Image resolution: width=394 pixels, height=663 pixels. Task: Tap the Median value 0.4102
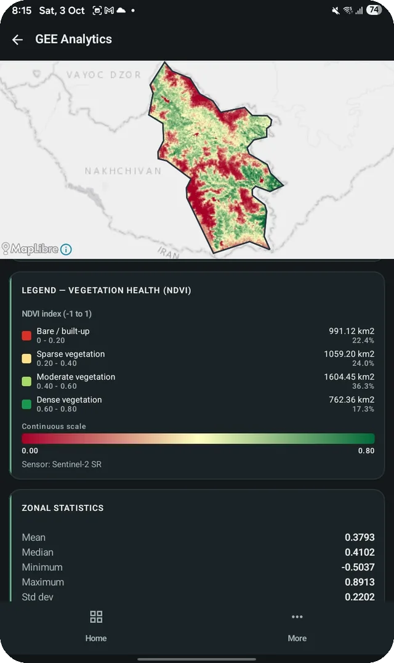coord(360,552)
